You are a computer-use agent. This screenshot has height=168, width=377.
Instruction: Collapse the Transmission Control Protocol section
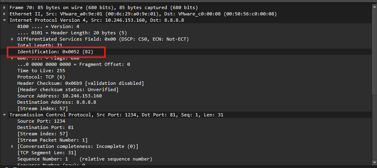[x=4, y=115]
